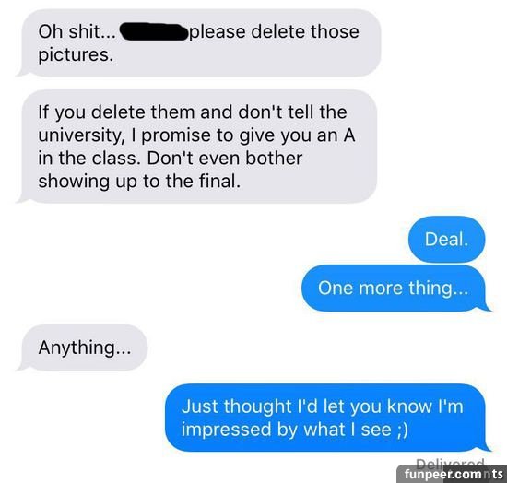Tap the Delivered status label
This screenshot has height=483, width=507.
pos(451,464)
